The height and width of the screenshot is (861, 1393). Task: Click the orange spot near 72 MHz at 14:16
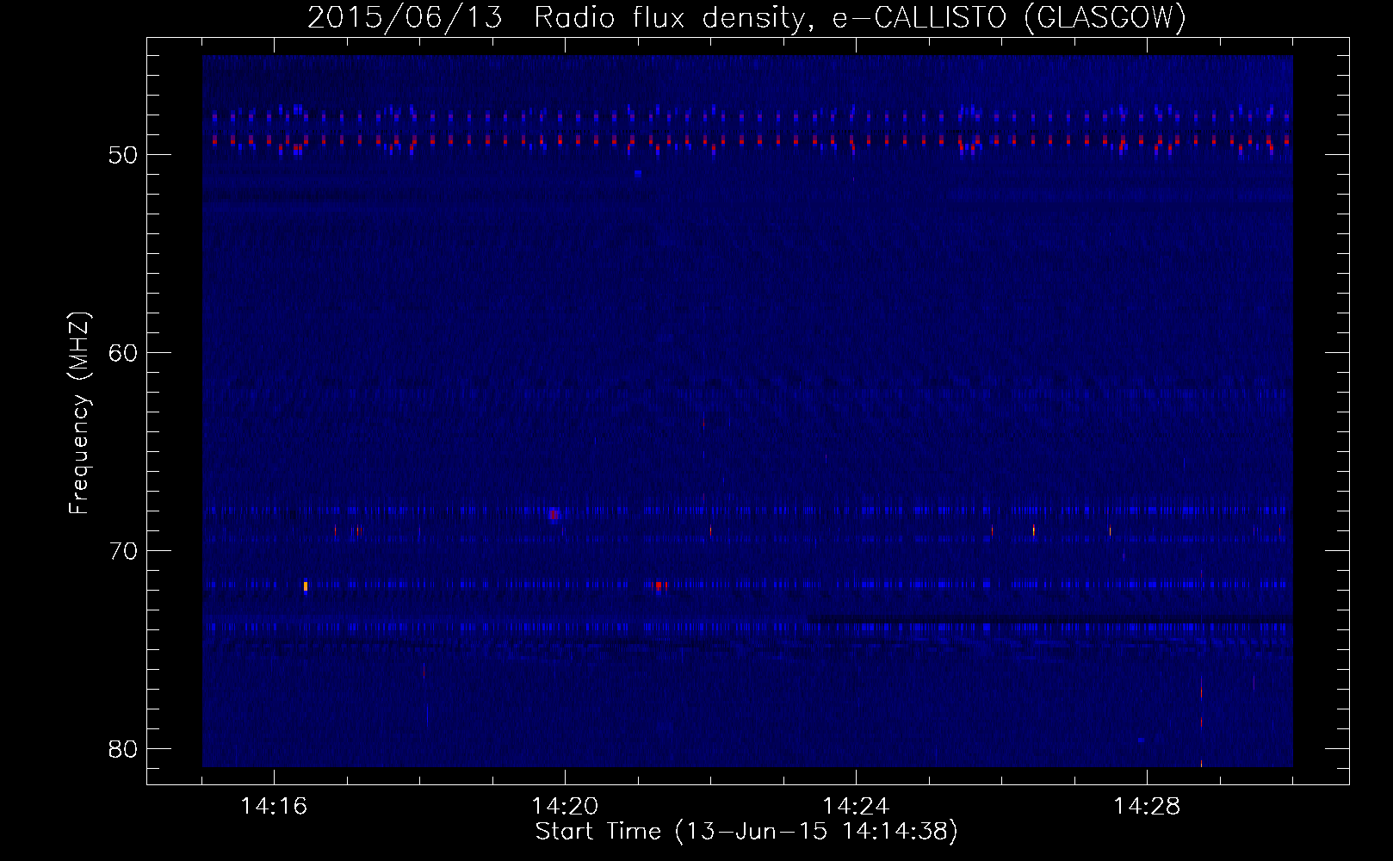(306, 586)
